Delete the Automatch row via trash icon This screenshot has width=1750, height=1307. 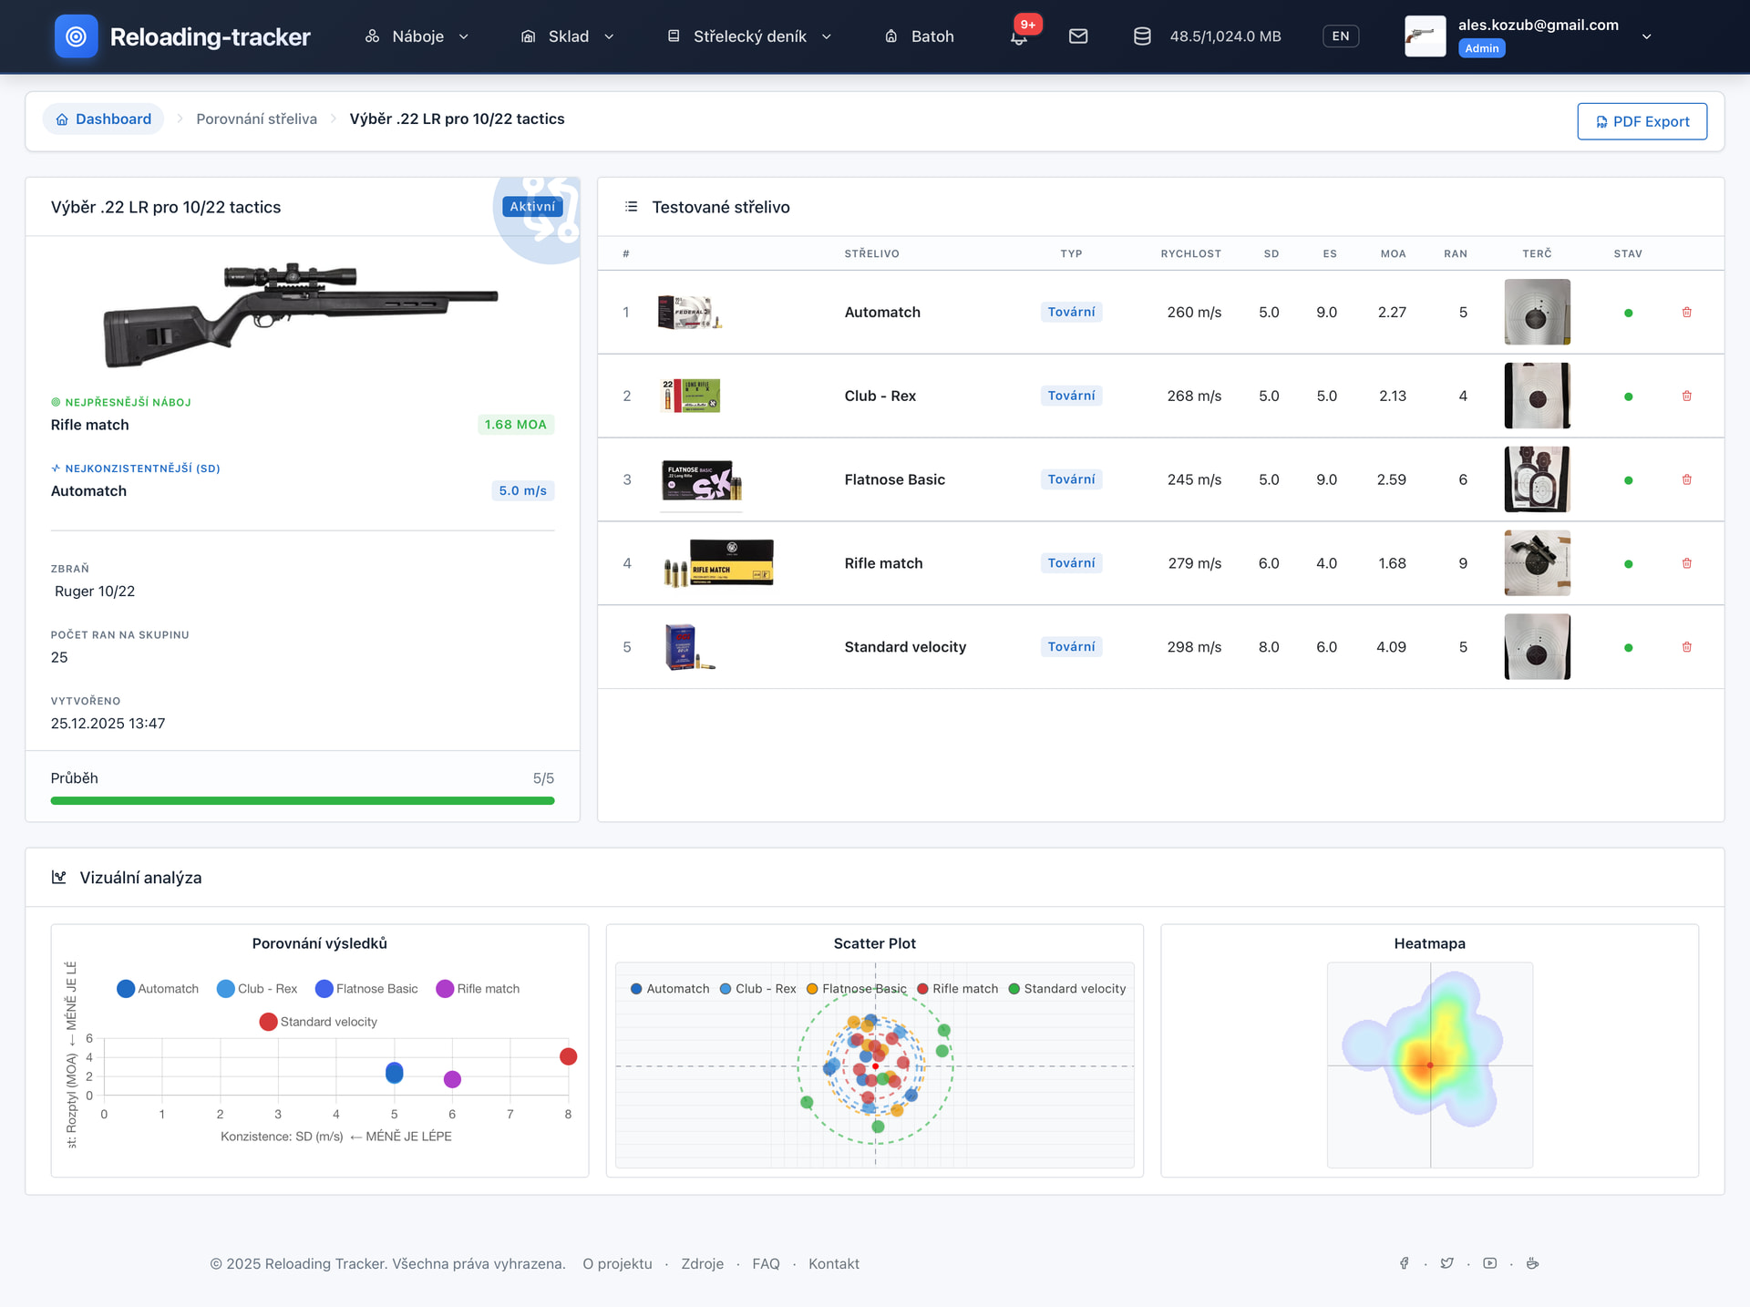[1686, 313]
